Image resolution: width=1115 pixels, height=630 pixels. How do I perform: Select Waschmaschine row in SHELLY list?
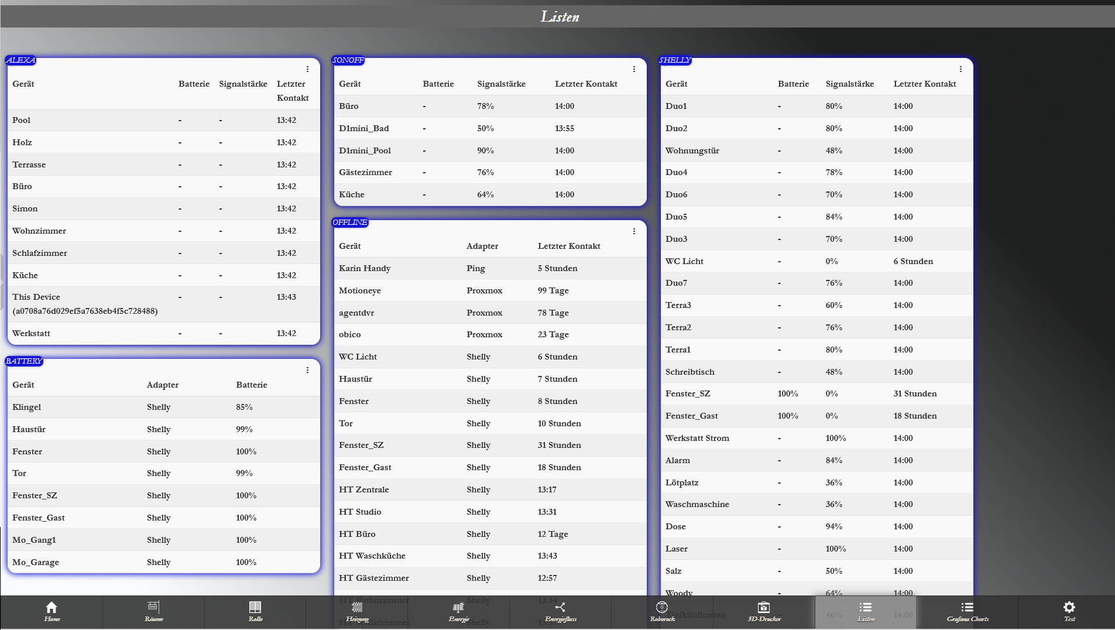click(x=816, y=504)
